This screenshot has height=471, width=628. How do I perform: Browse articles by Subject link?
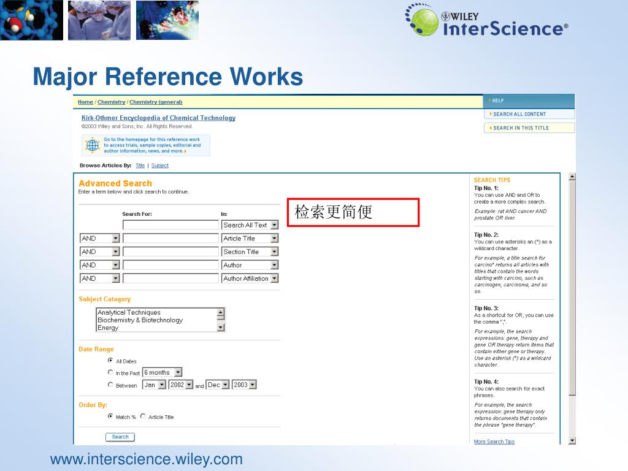click(x=160, y=166)
